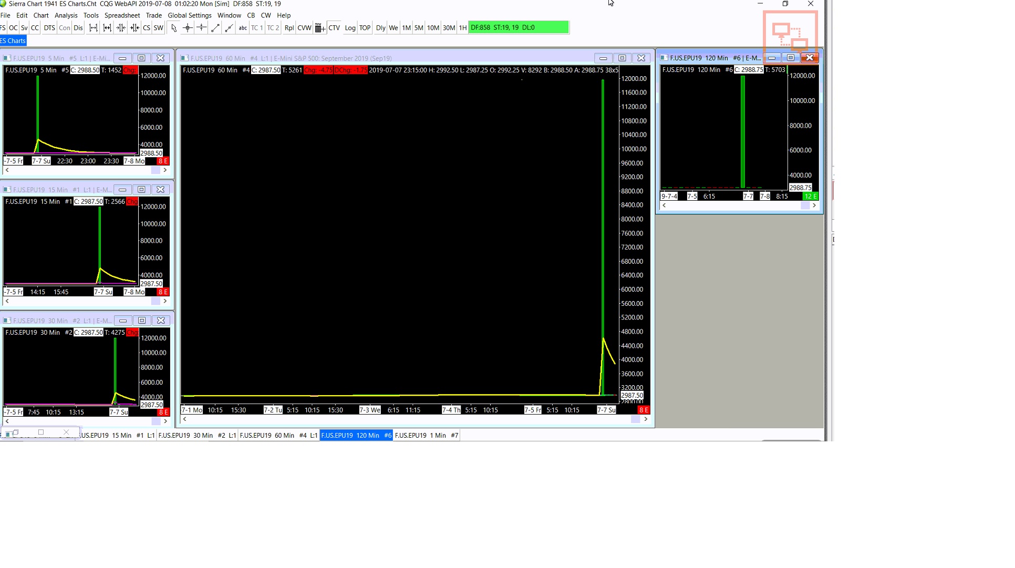The width and height of the screenshot is (1015, 568).
Task: Open the Global Settings menu
Action: click(189, 15)
